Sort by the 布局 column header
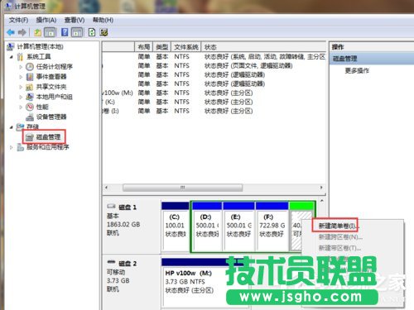 point(143,47)
